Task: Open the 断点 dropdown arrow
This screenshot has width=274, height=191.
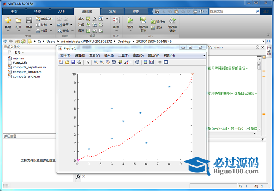Action: (116, 31)
